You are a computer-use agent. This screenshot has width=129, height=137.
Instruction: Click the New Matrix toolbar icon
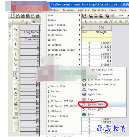click(38, 16)
